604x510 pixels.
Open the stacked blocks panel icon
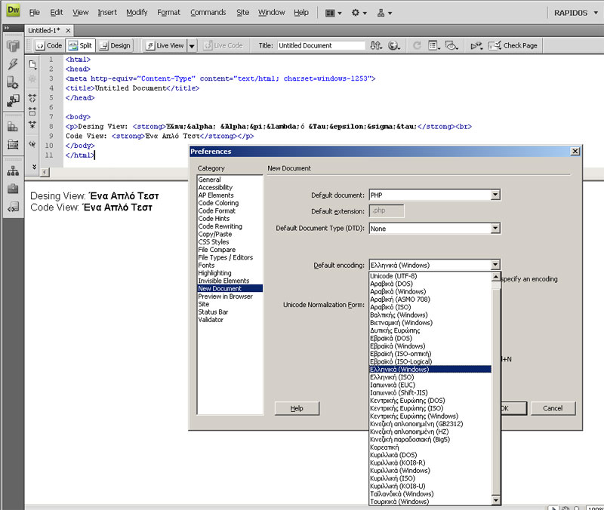(x=13, y=127)
